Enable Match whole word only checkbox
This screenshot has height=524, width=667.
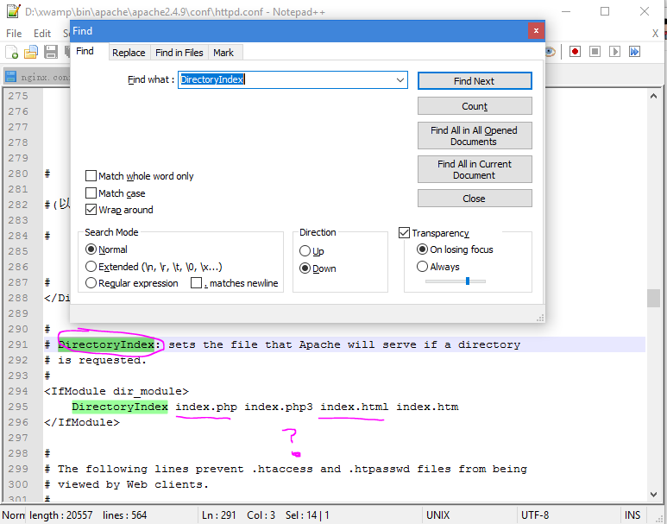point(91,176)
